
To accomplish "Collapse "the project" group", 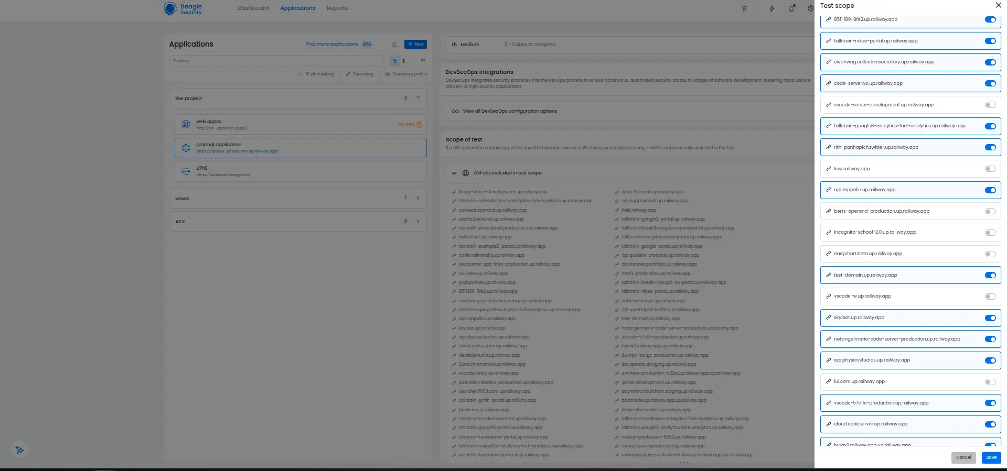I will click(418, 98).
